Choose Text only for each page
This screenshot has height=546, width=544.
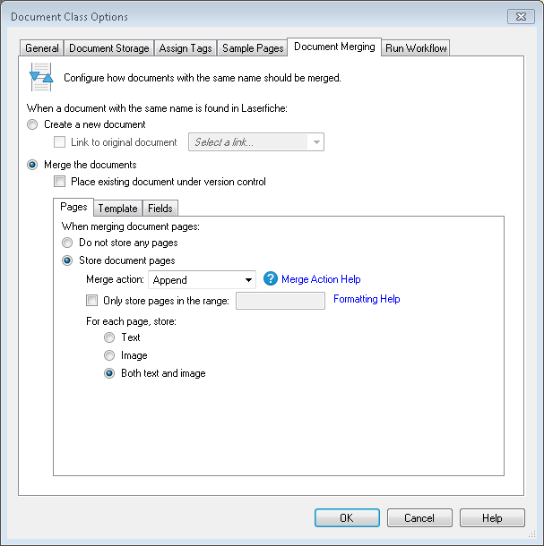109,337
